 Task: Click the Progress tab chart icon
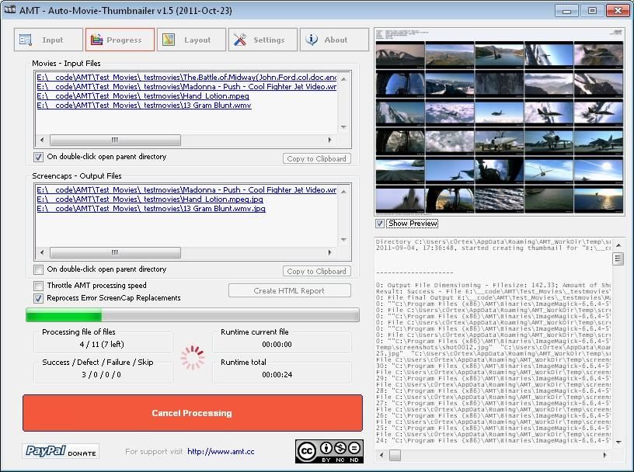point(96,40)
